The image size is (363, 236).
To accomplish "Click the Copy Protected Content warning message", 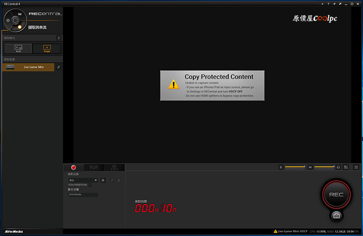I will click(212, 85).
